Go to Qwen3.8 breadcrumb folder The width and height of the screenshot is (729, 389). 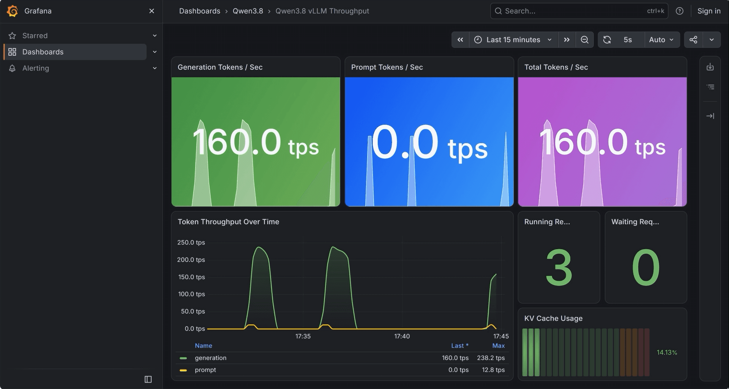tap(248, 11)
